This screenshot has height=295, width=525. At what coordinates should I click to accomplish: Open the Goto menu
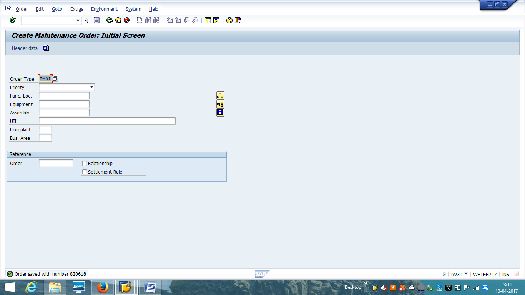coord(57,9)
